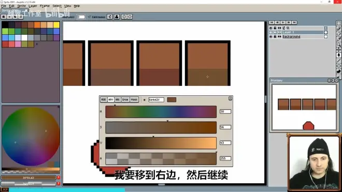The width and height of the screenshot is (342, 192).
Task: Click the hex color input field
Action: click(x=156, y=100)
